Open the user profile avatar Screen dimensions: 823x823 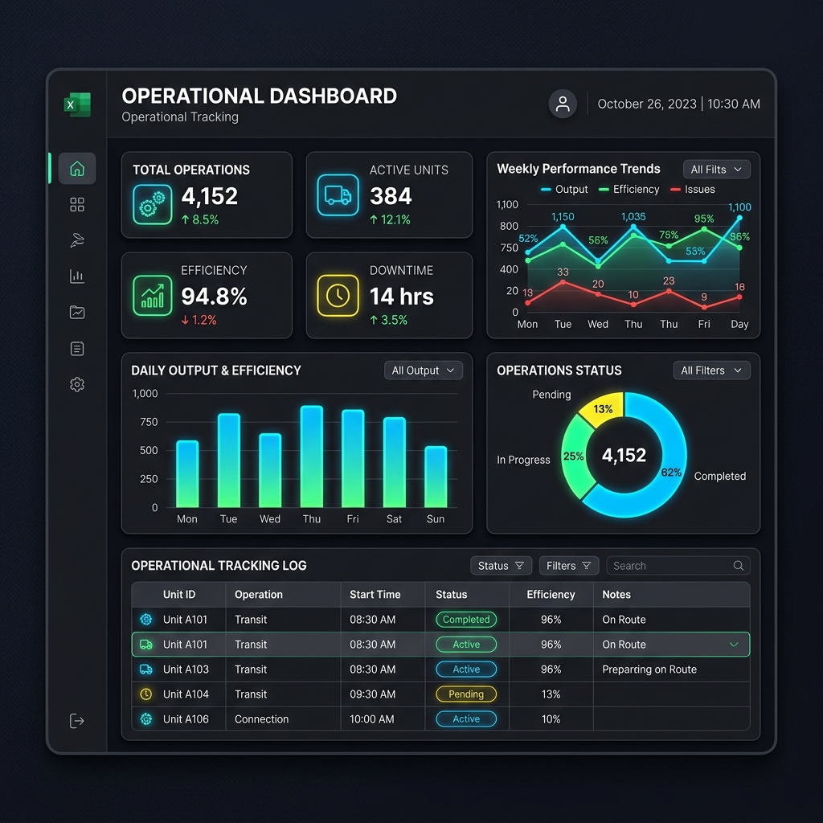click(x=563, y=104)
